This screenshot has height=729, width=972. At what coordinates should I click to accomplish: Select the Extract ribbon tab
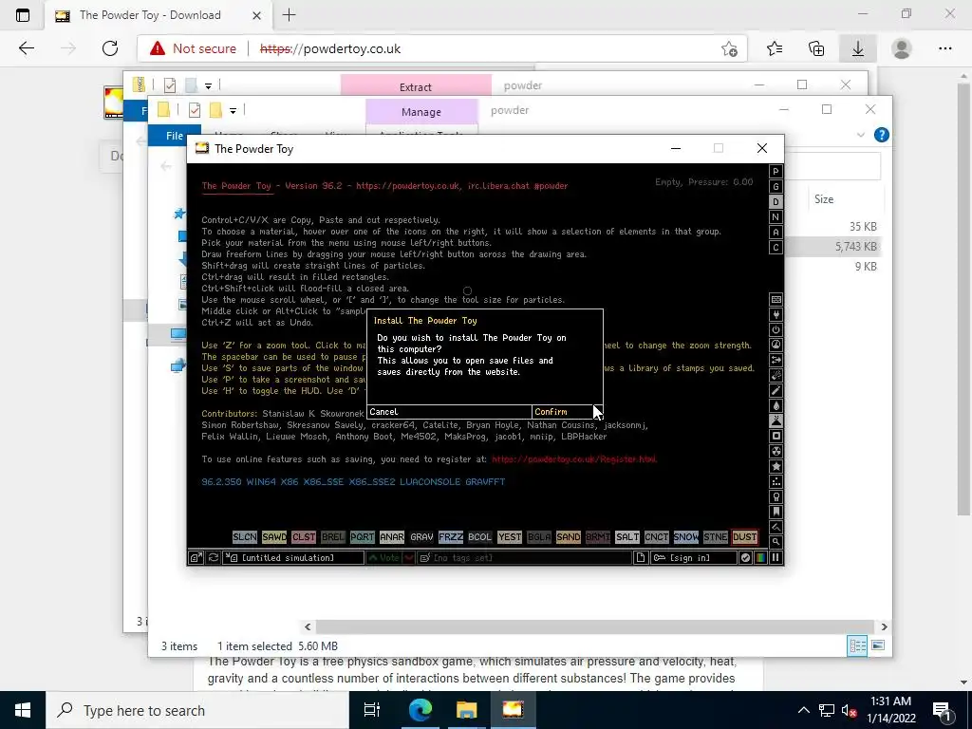pos(416,85)
